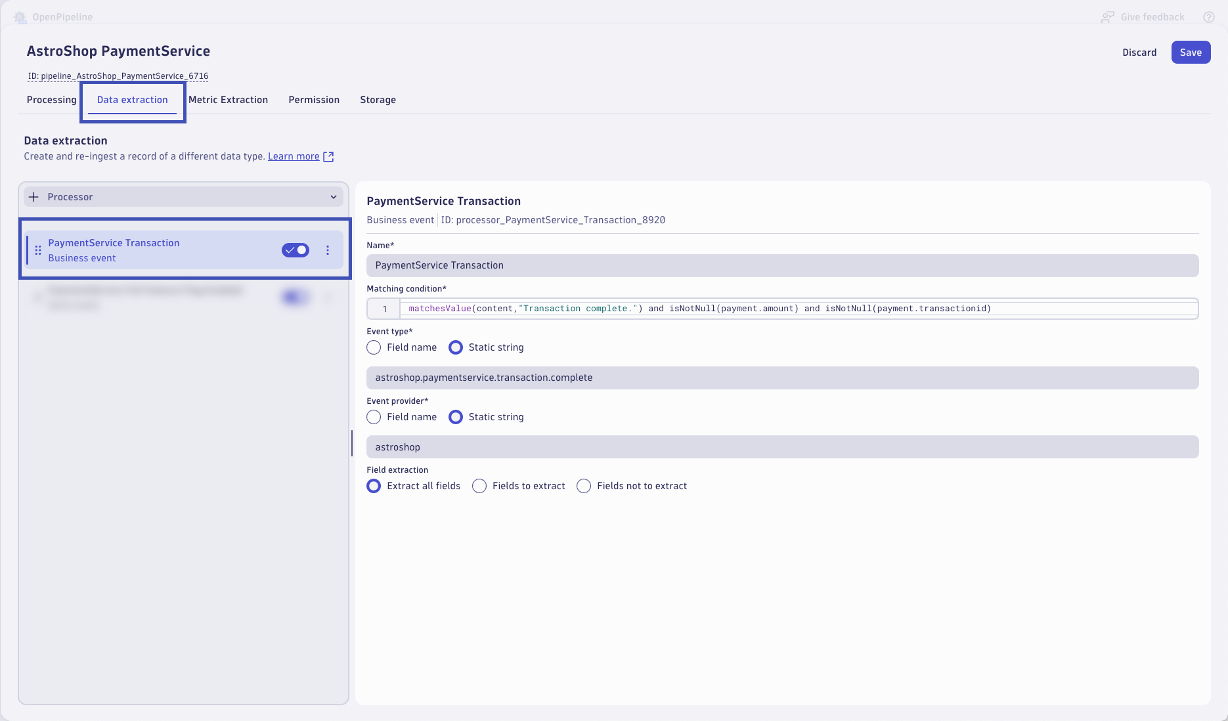Expand the Processor dropdown chevron
The width and height of the screenshot is (1228, 721).
(x=334, y=197)
